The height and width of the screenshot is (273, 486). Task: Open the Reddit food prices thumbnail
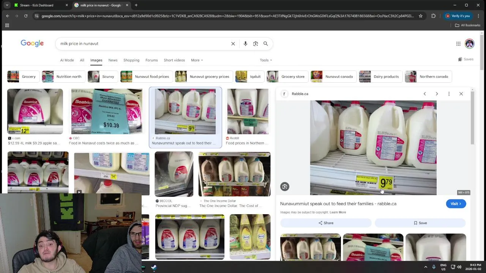pos(248,111)
